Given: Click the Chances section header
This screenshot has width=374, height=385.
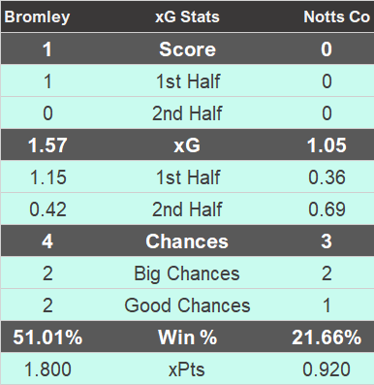Looking at the screenshot, I should (187, 241).
